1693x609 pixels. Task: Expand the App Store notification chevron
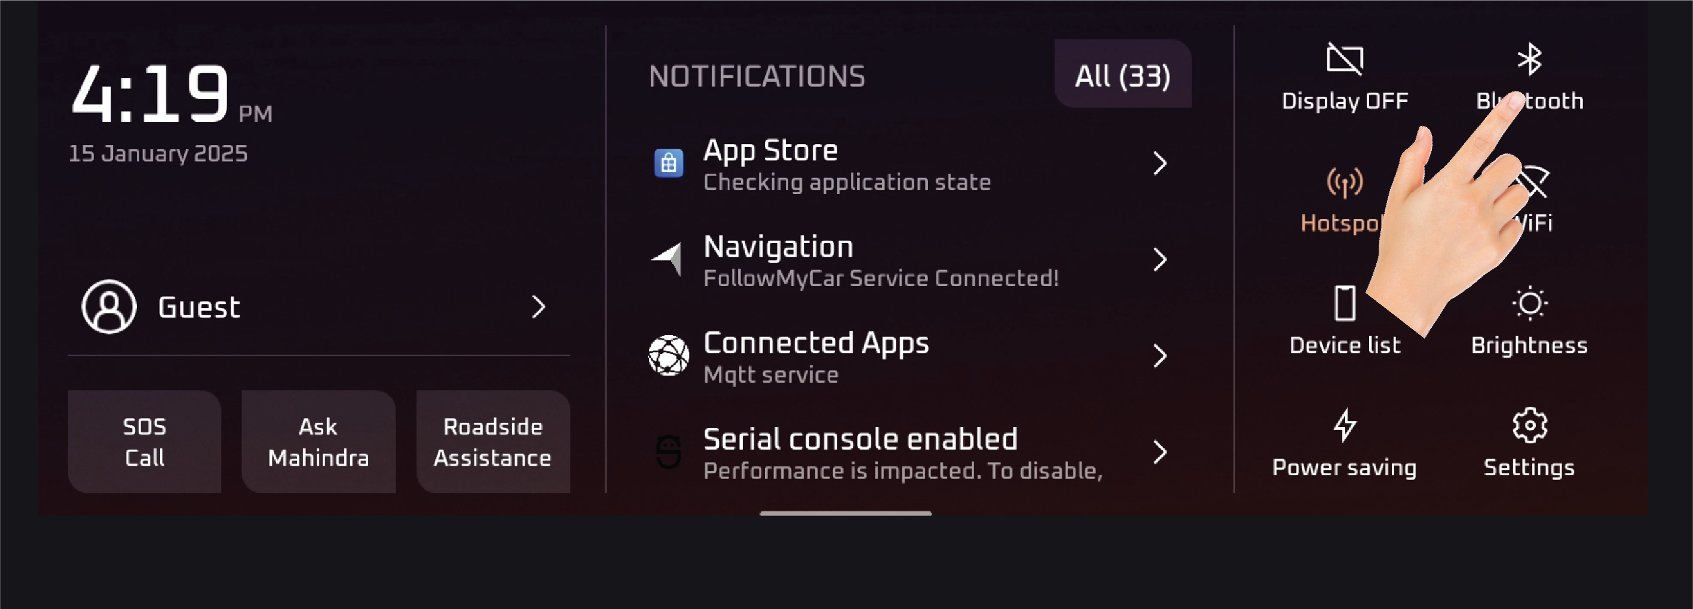[1159, 163]
